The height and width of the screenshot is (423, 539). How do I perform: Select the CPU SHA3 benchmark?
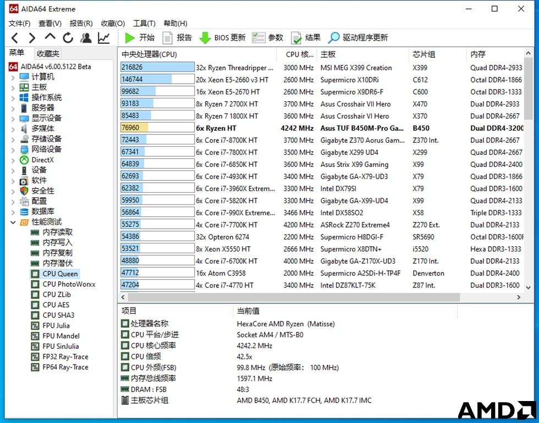(52, 315)
